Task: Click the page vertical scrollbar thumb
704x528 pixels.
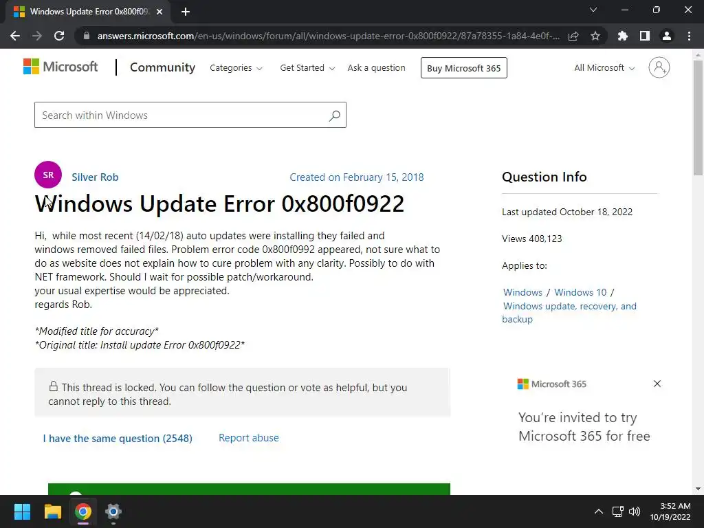Action: point(698,118)
